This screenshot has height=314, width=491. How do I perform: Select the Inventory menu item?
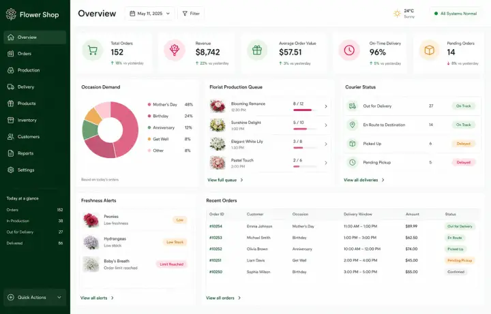[35, 120]
